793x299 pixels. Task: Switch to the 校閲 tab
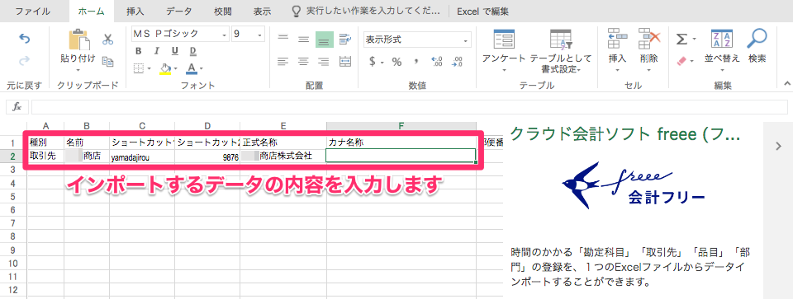(x=223, y=11)
